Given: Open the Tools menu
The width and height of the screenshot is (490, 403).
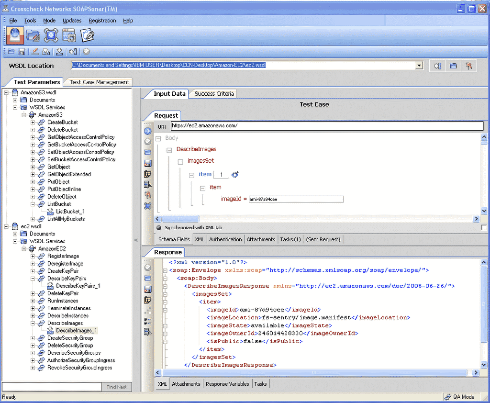Looking at the screenshot, I should point(30,21).
